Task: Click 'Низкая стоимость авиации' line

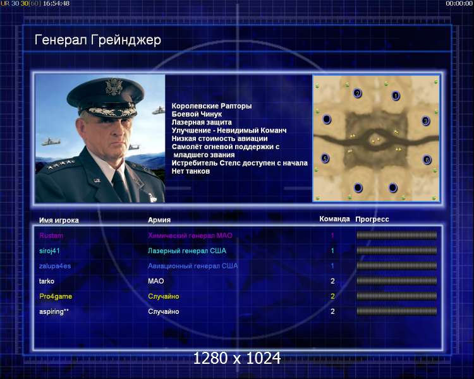Action: [219, 139]
